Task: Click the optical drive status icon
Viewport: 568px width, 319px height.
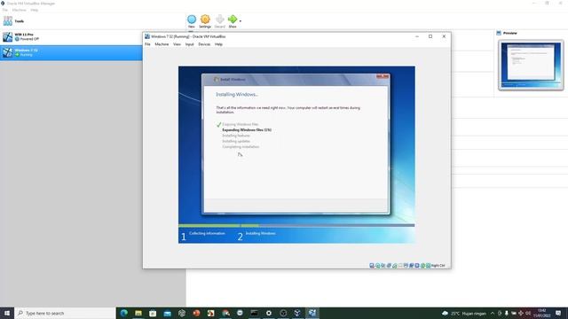Action: click(377, 266)
